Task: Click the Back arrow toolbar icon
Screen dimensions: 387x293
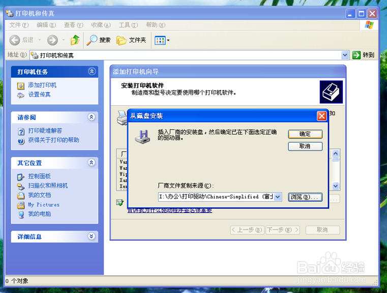Action: click(x=15, y=40)
